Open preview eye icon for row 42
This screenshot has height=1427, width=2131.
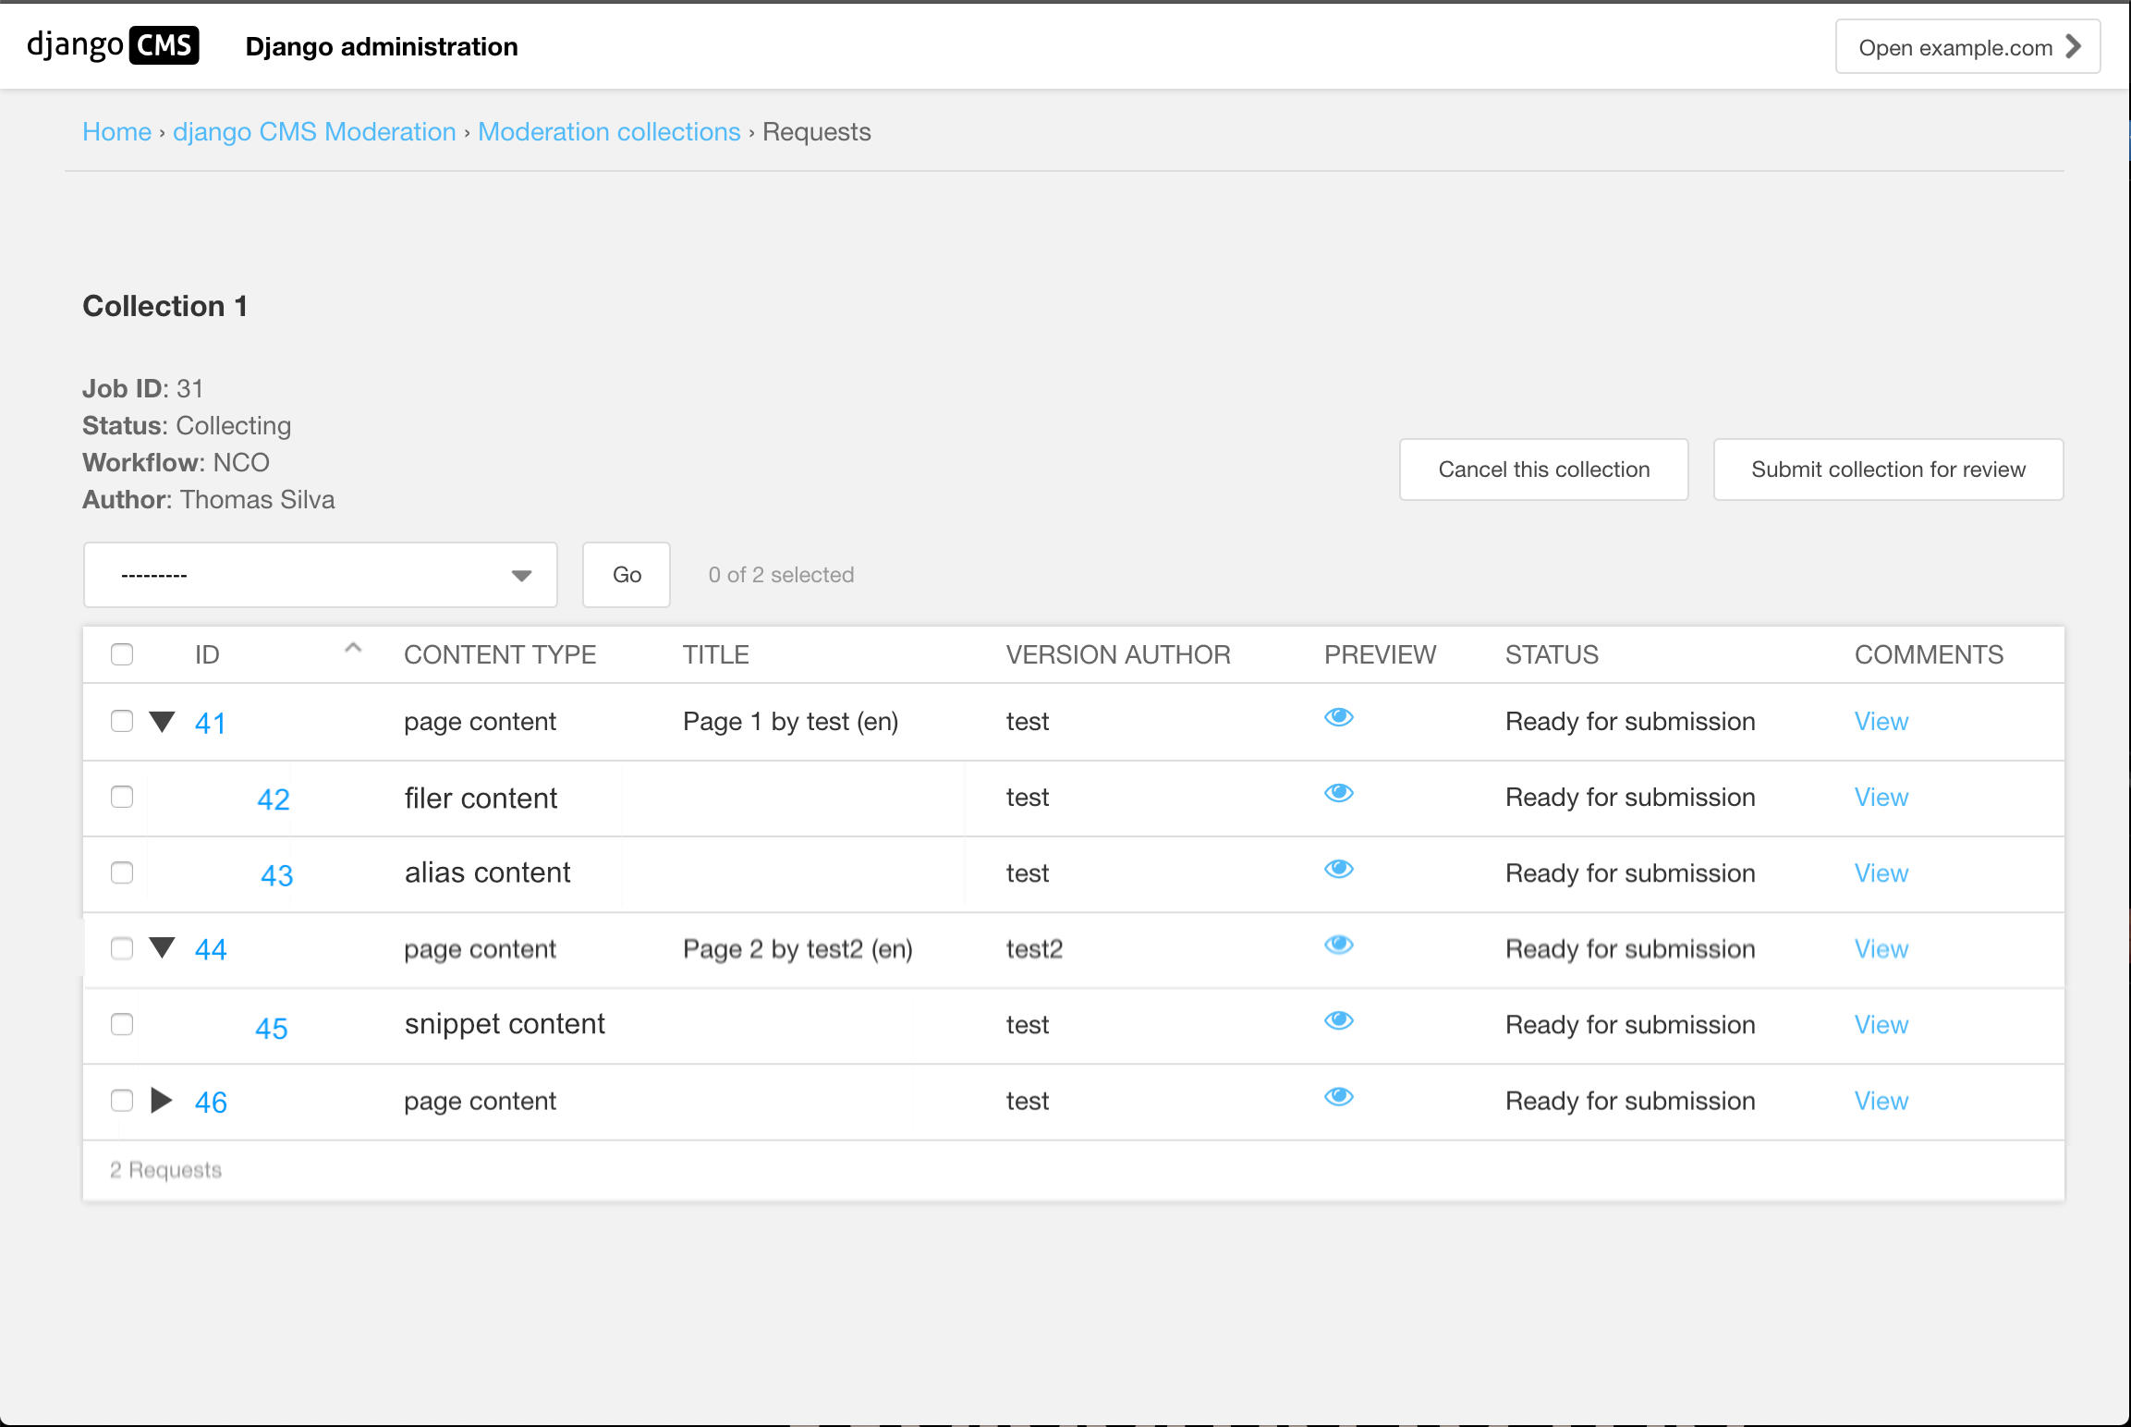[1338, 793]
